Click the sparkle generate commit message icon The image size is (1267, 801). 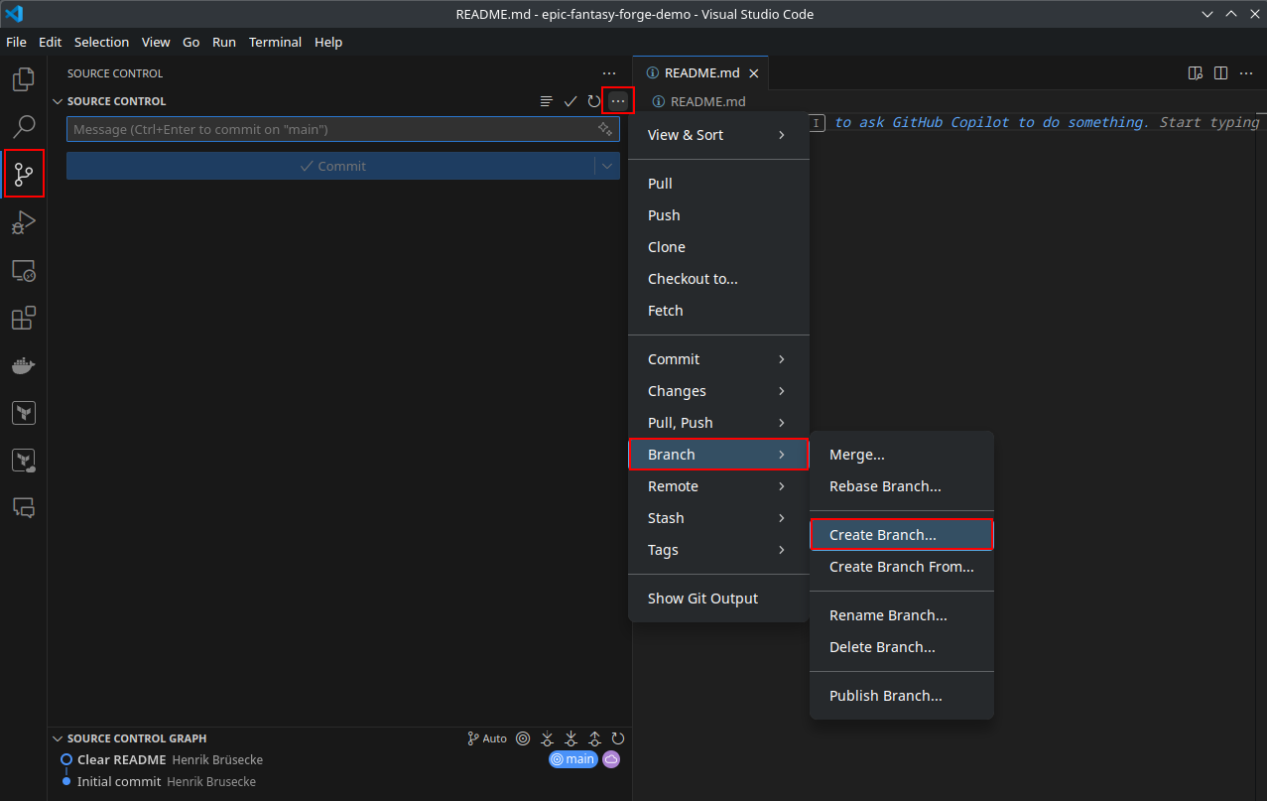tap(605, 129)
